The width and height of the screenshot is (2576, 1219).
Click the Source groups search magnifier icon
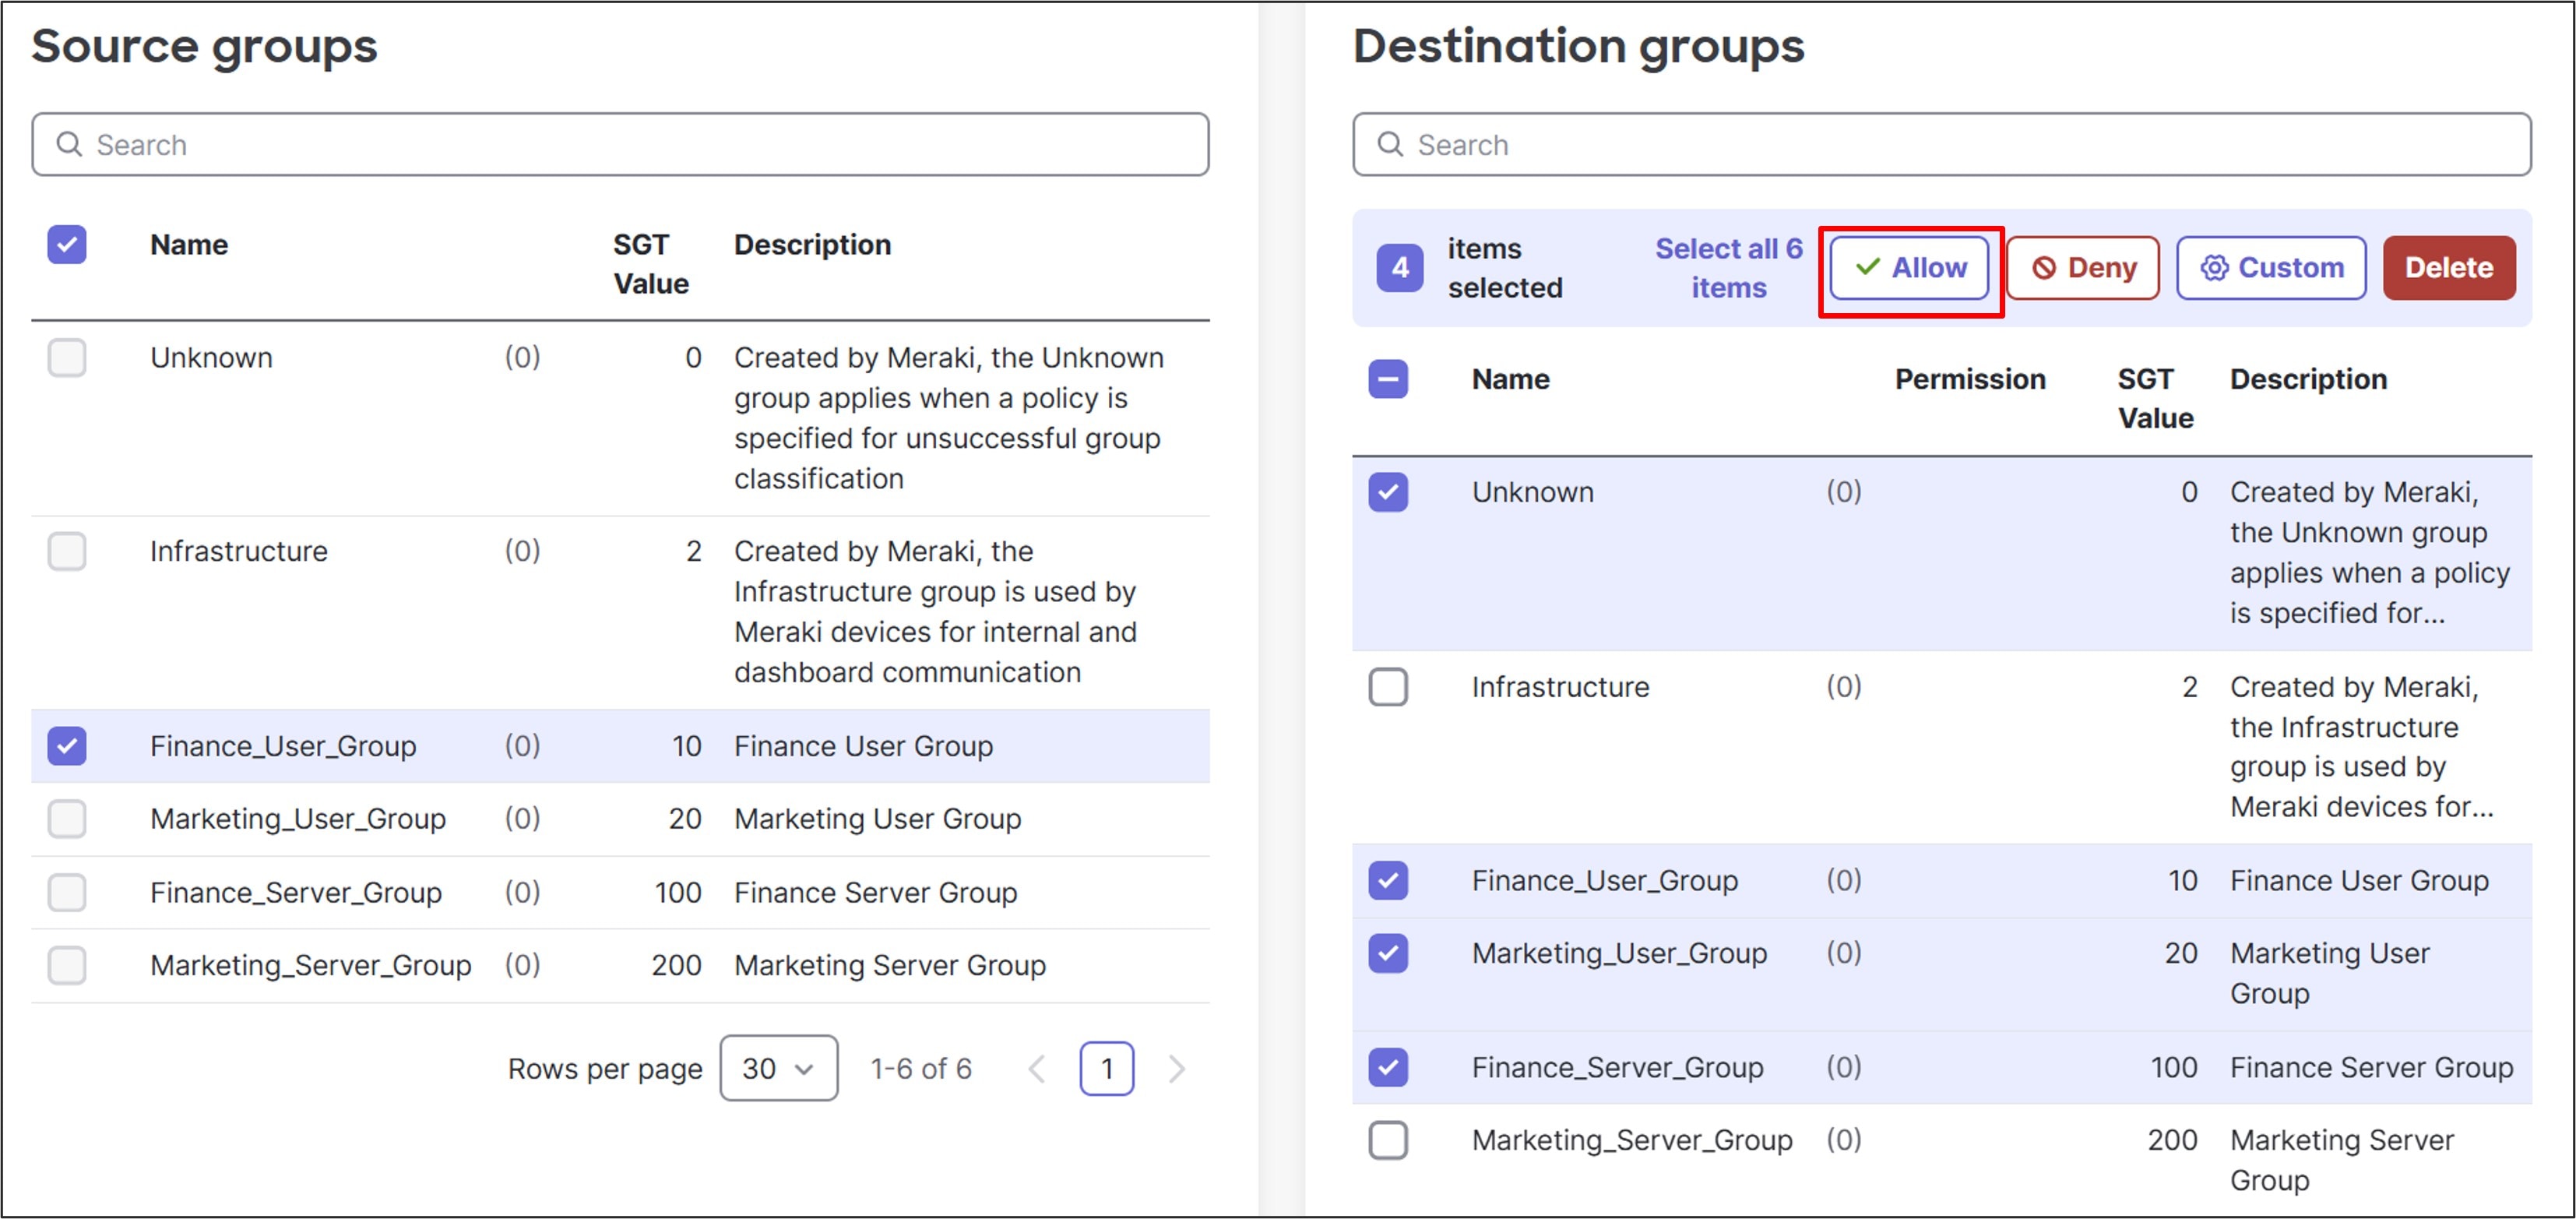tap(68, 145)
